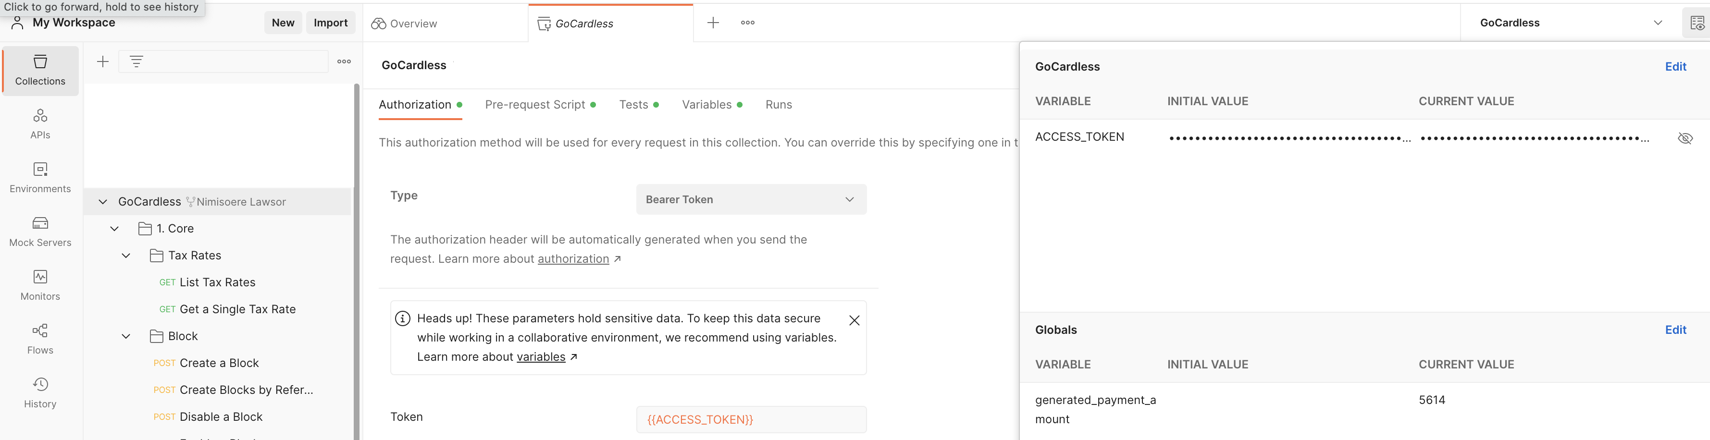Select Flows in the sidebar
Viewport: 1710px width, 440px height.
(x=40, y=339)
